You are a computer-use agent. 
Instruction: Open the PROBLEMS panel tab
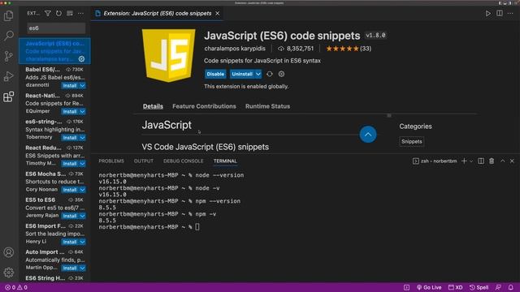[x=111, y=161]
